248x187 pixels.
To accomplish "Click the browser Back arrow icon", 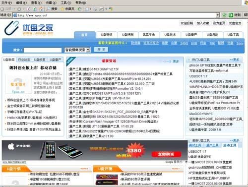I will (2, 9).
